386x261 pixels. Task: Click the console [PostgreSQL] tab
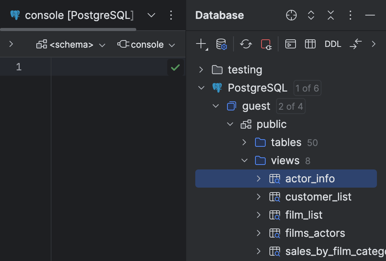(79, 15)
